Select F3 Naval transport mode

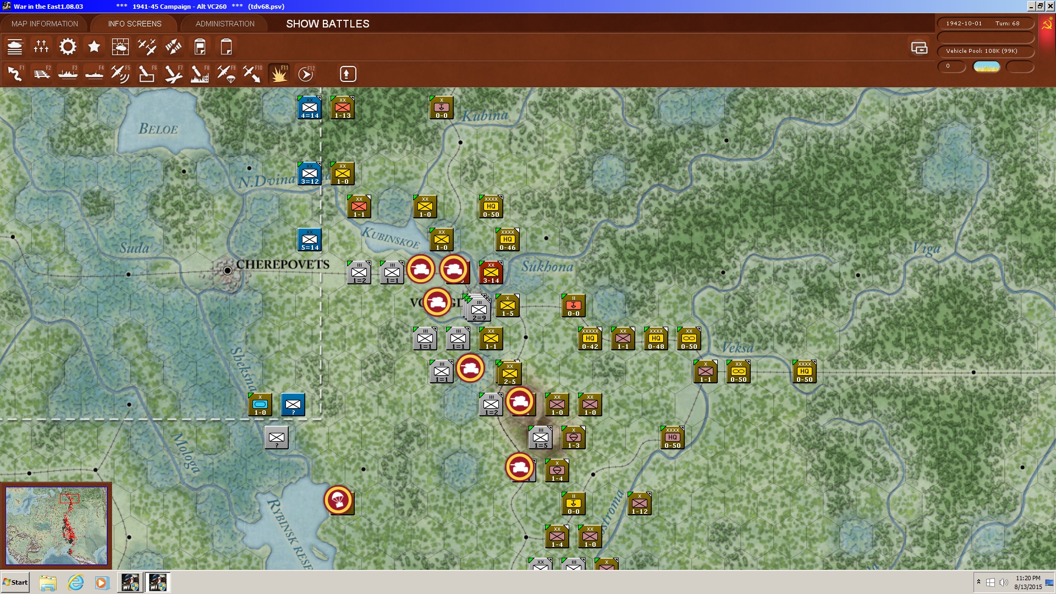pyautogui.click(x=68, y=74)
